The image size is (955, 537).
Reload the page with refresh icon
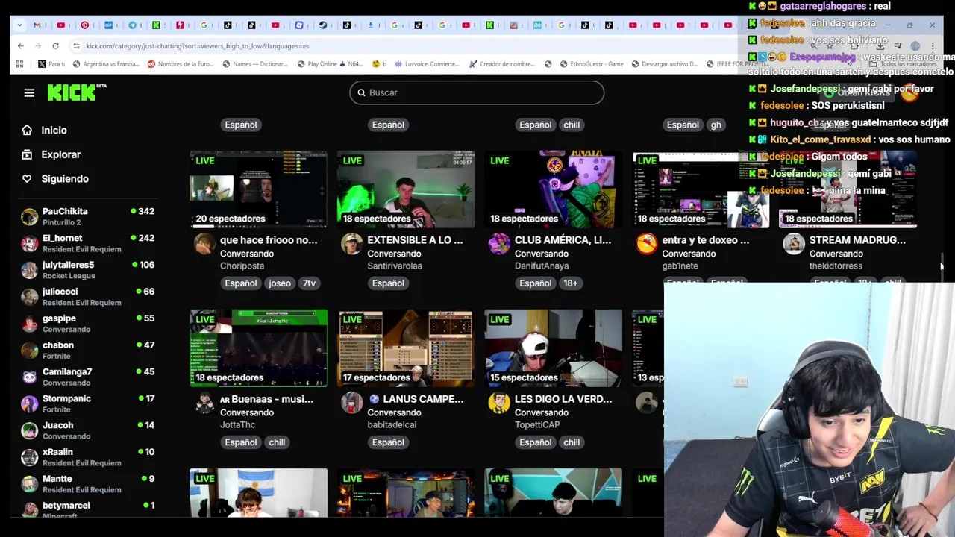click(x=55, y=46)
